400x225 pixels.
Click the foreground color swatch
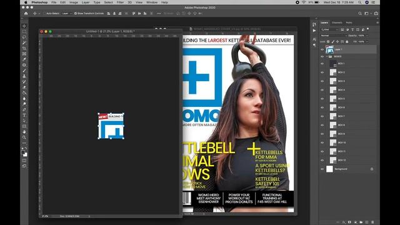pyautogui.click(x=23, y=152)
